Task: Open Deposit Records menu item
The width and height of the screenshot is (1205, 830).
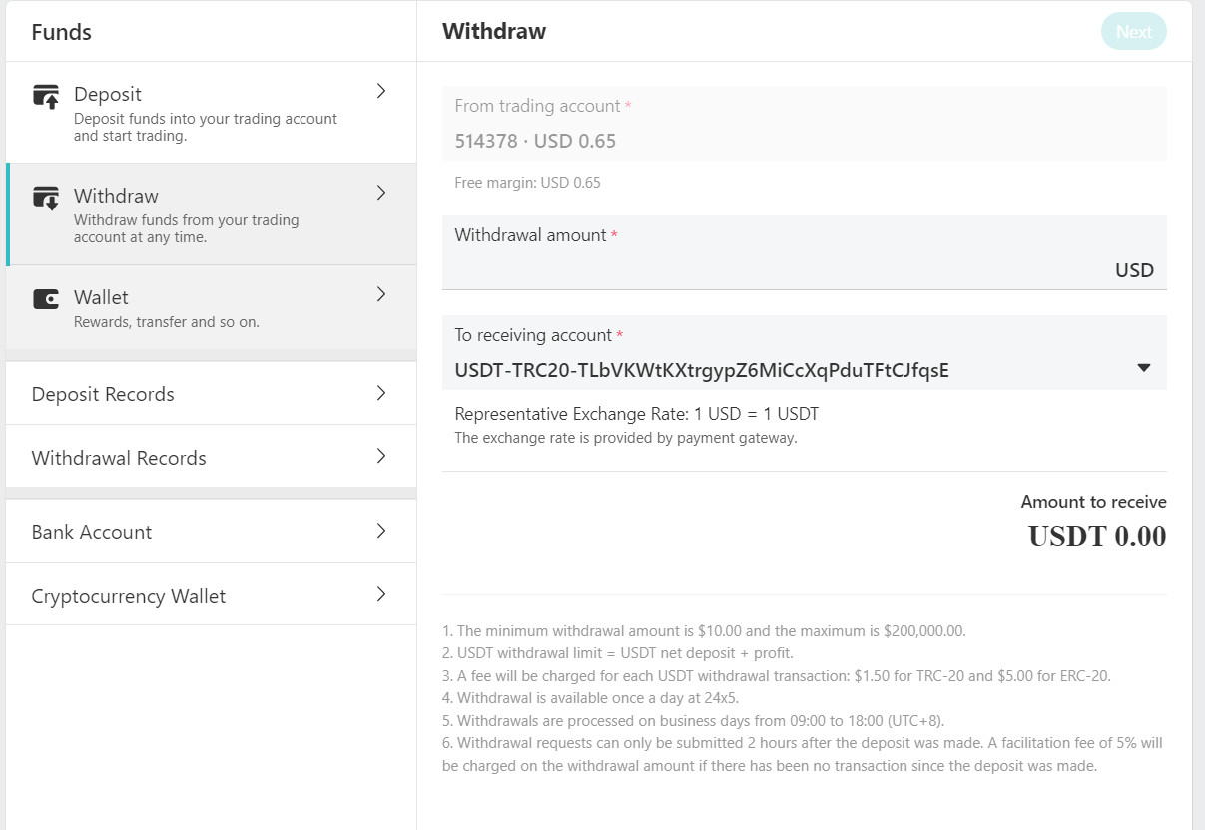Action: (x=211, y=393)
